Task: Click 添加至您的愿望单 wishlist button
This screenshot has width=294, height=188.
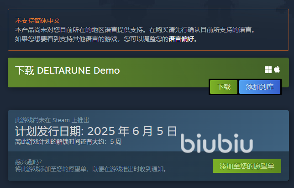Action: [x=247, y=166]
